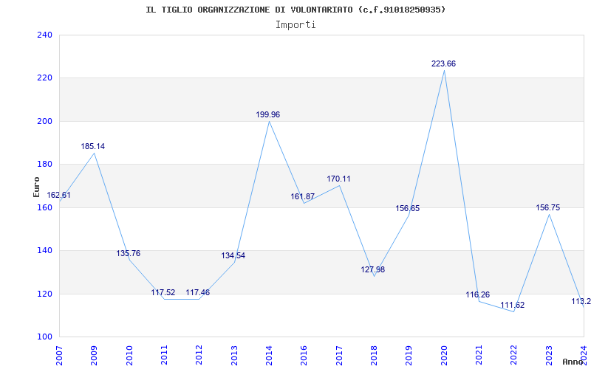Click the 156.65 value label
This screenshot has height=369, width=591.
(408, 208)
